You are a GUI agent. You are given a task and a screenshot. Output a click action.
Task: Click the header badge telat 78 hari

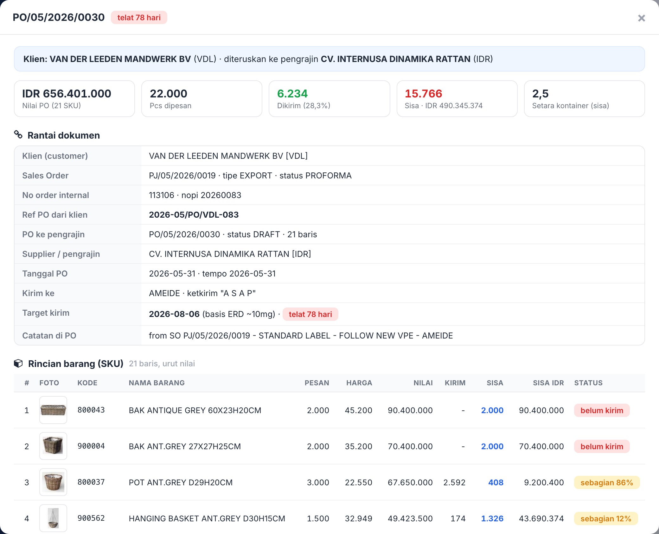click(139, 17)
